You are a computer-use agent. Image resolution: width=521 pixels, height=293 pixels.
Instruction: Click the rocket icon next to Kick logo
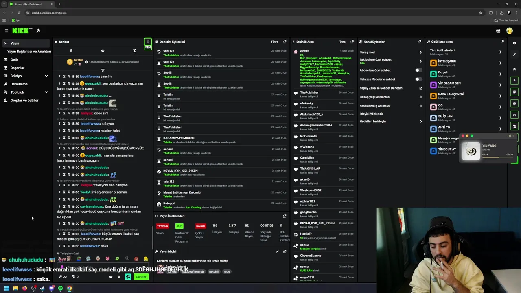coord(38,31)
